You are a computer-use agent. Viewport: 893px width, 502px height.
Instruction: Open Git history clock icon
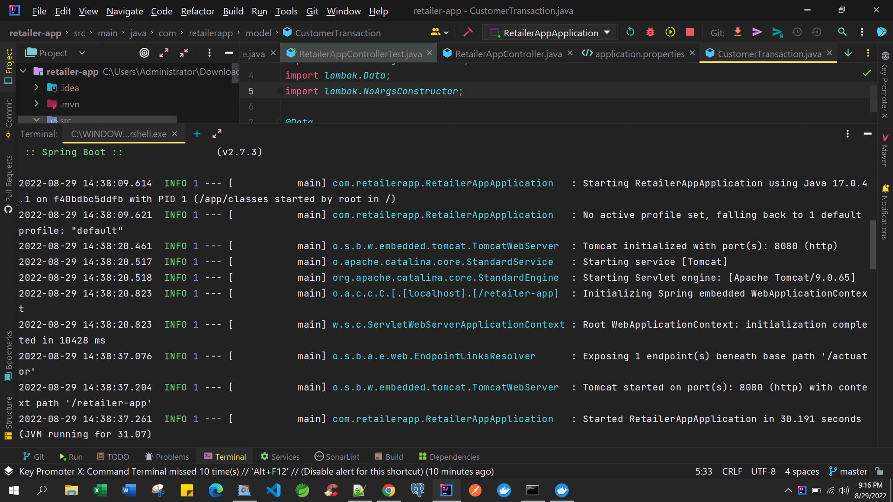point(797,32)
